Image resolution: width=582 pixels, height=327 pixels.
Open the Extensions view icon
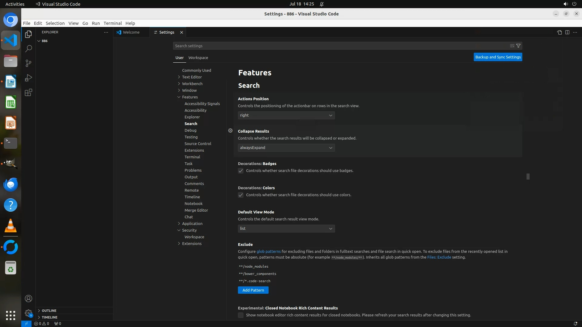(x=28, y=92)
